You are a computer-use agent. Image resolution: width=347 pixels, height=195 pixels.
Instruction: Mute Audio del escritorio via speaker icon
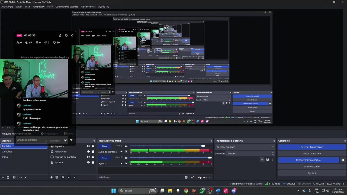(x=126, y=146)
